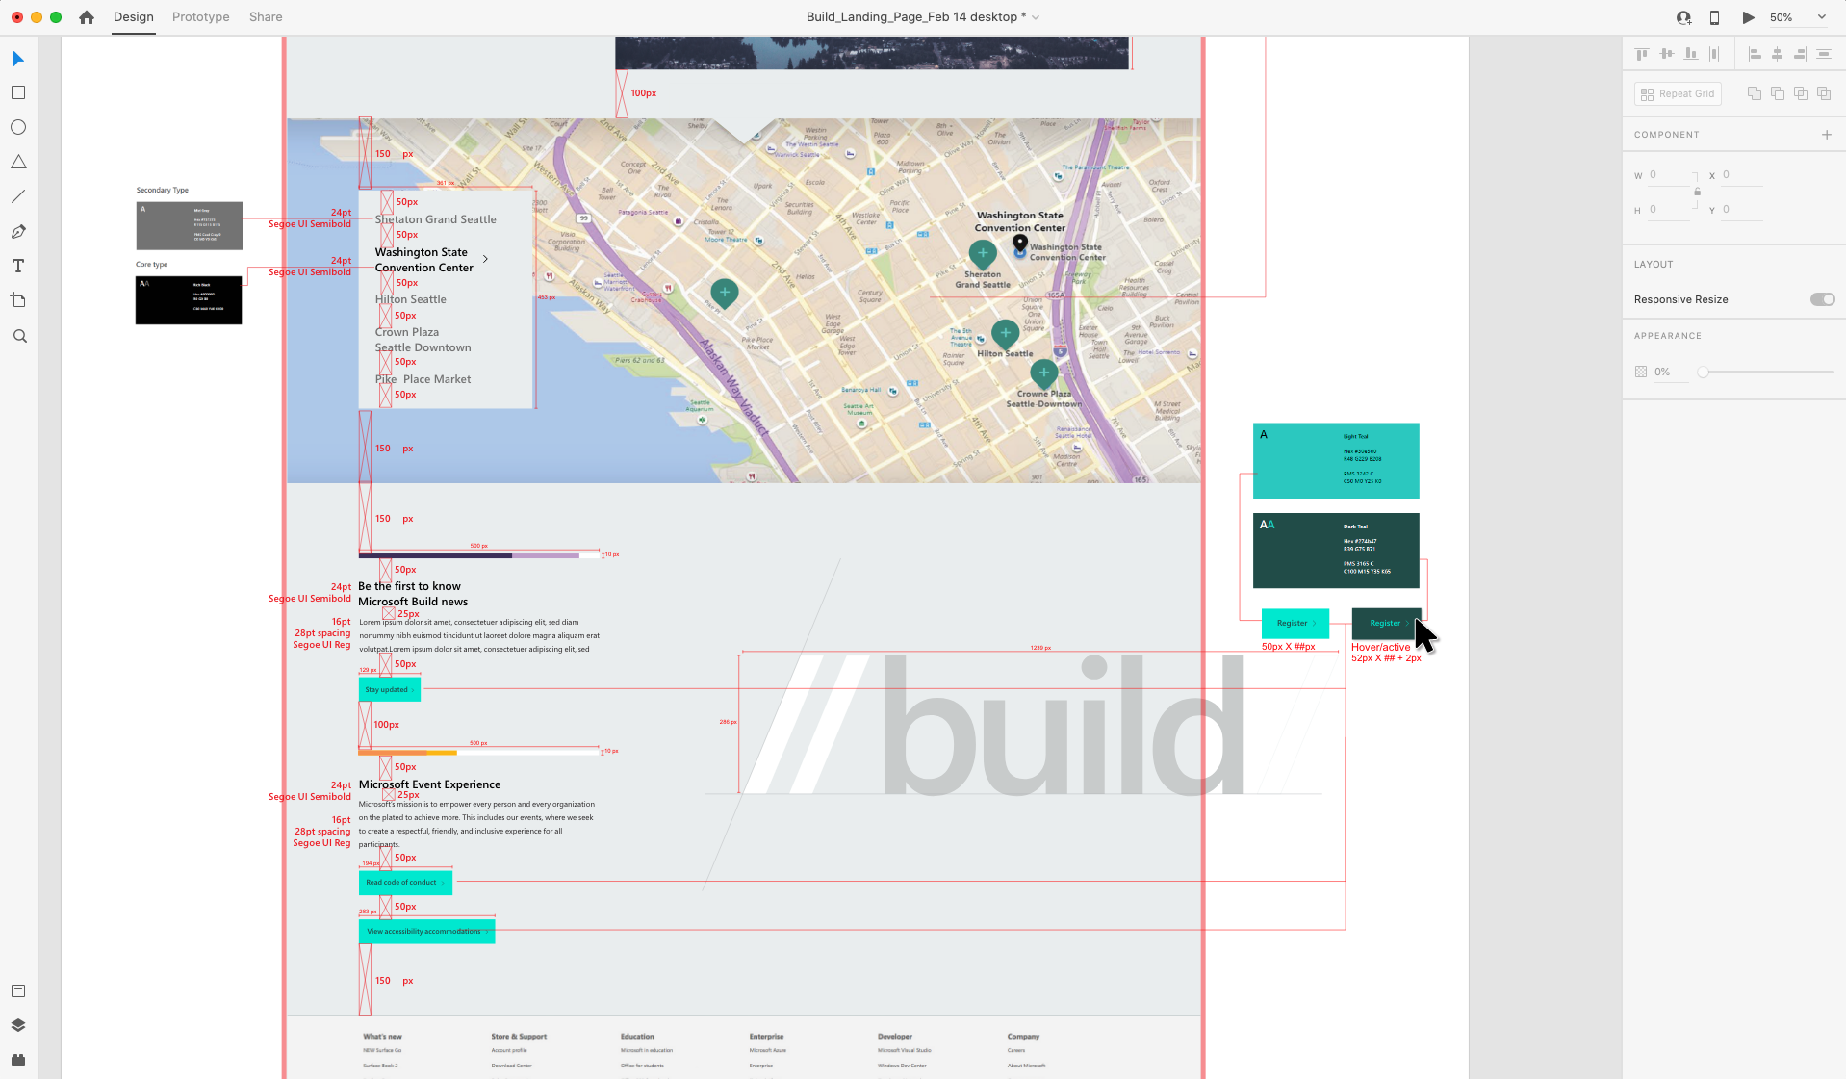Align selection to right edge

[x=1800, y=54]
